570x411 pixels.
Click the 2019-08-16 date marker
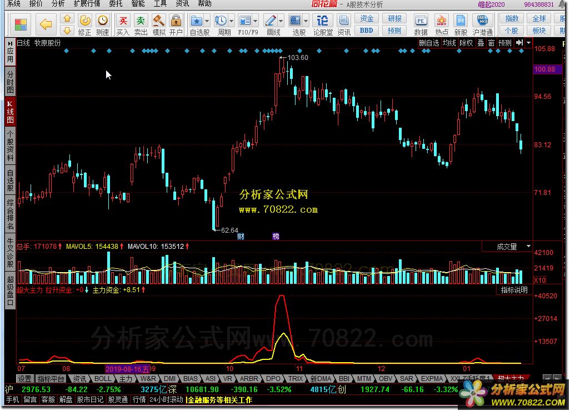(x=127, y=369)
